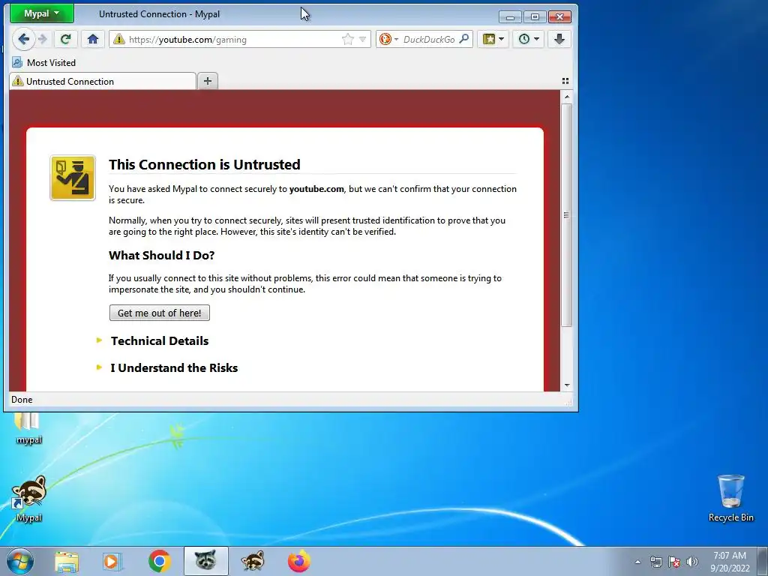
Task: Launch Windows Media Player from taskbar
Action: [112, 561]
